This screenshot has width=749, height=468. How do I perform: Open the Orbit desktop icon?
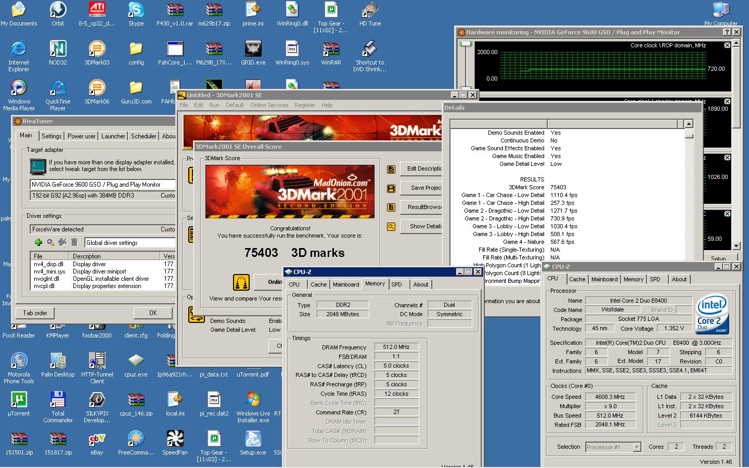[x=58, y=10]
